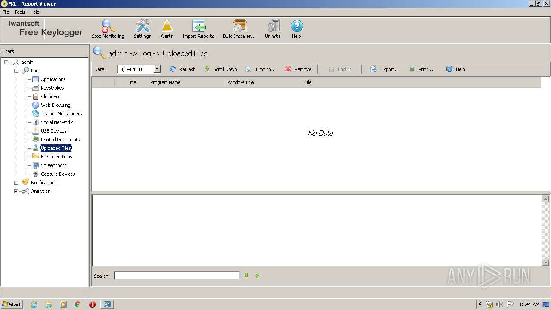The height and width of the screenshot is (310, 551).
Task: Find previous match with green up arrow
Action: click(257, 276)
